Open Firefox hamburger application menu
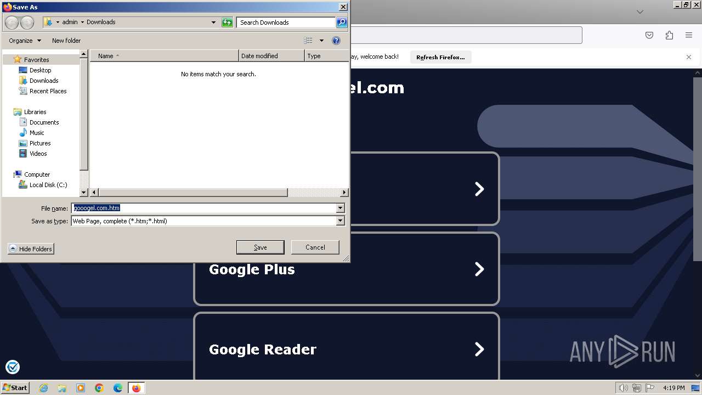Viewport: 702px width, 395px height. click(x=689, y=35)
